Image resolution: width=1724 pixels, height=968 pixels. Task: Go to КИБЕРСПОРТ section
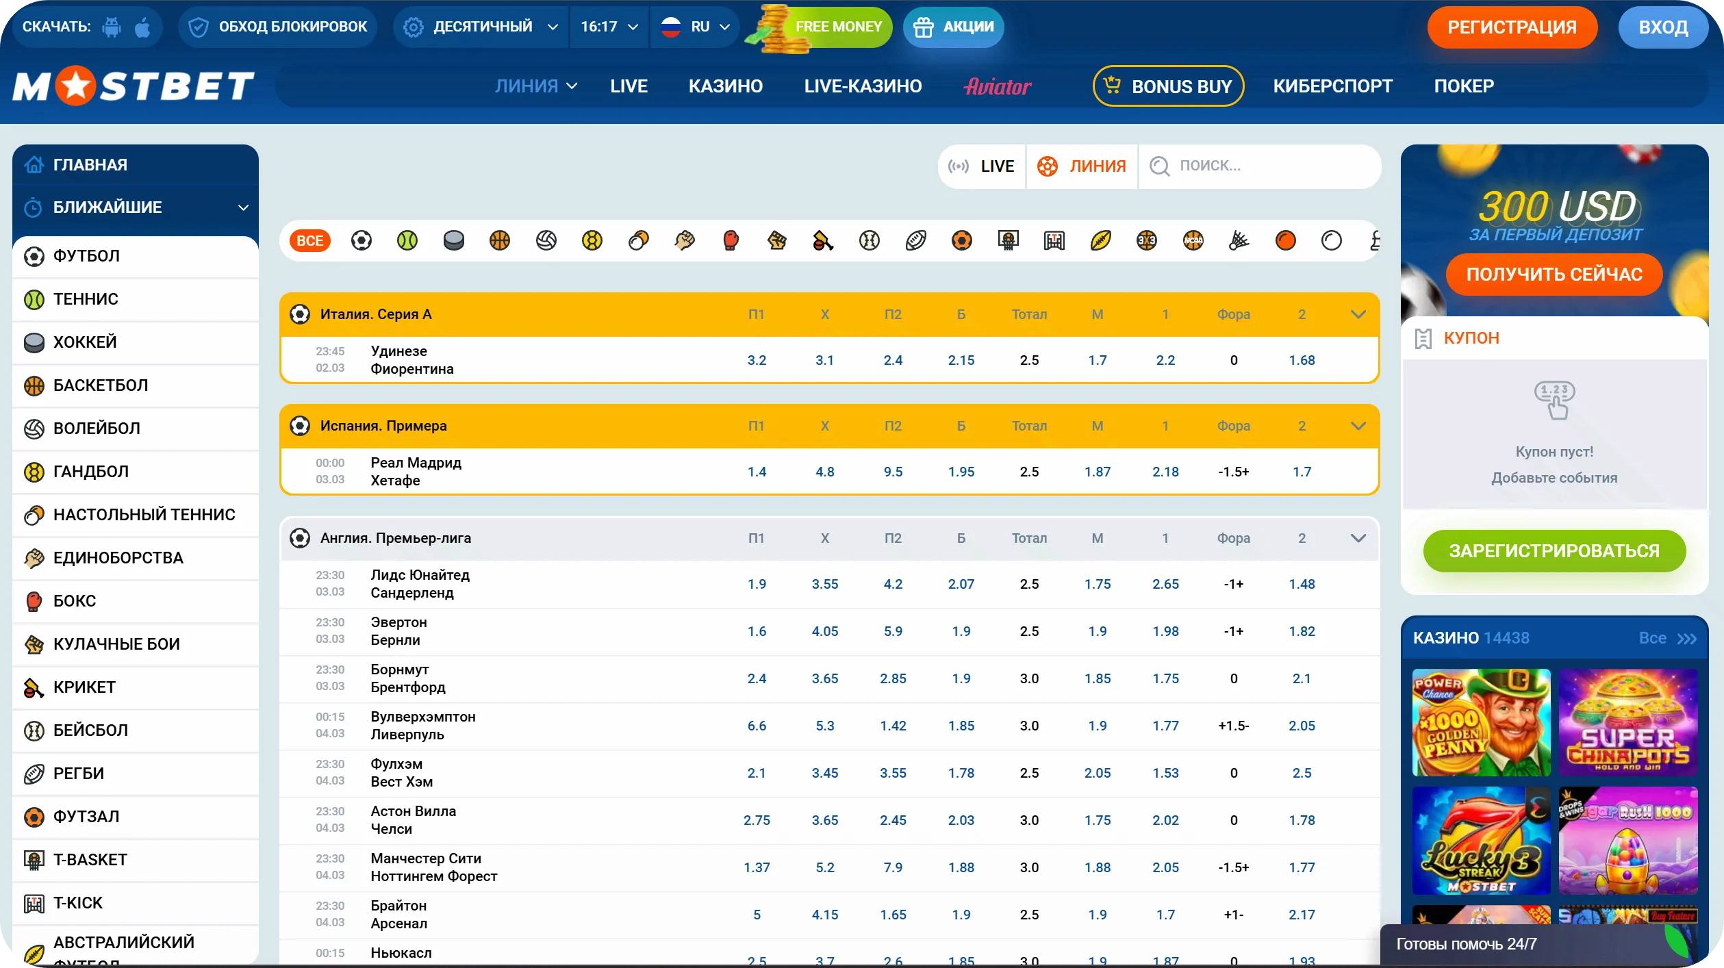(x=1332, y=86)
